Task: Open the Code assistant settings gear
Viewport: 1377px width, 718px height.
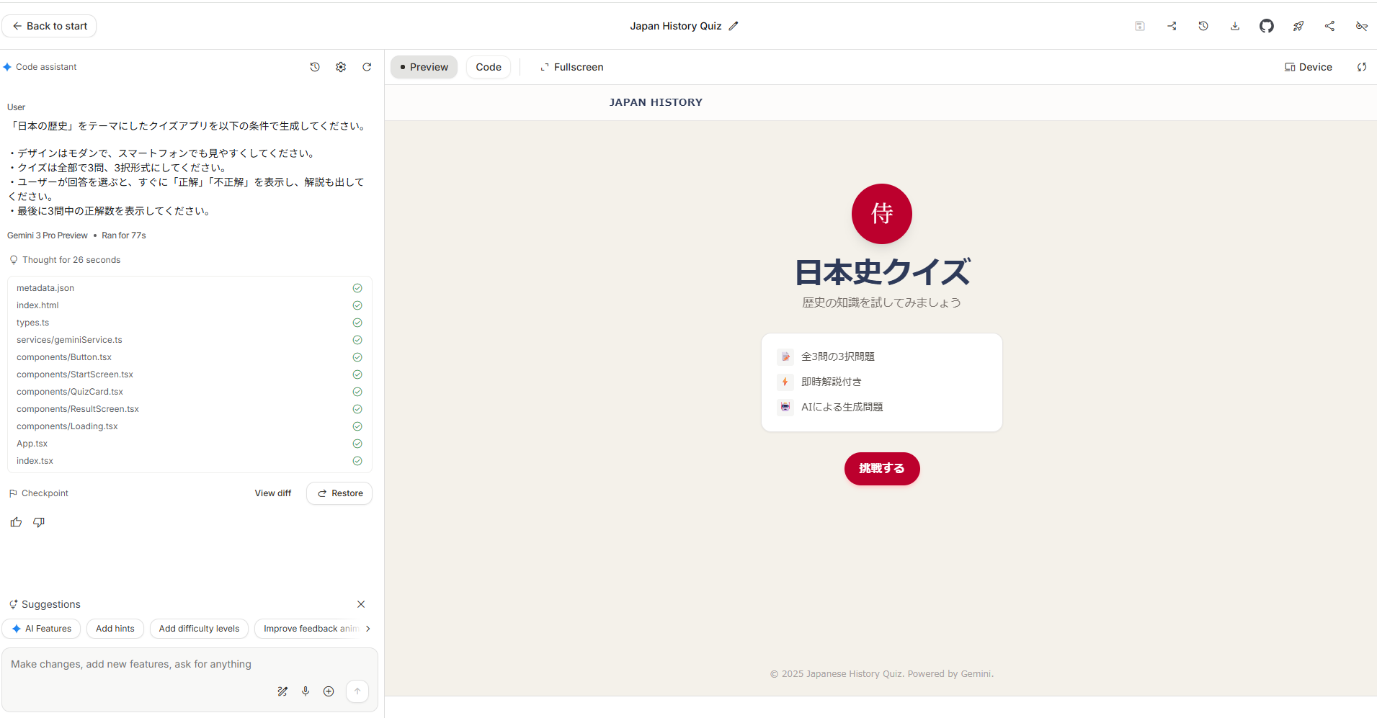Action: (340, 66)
